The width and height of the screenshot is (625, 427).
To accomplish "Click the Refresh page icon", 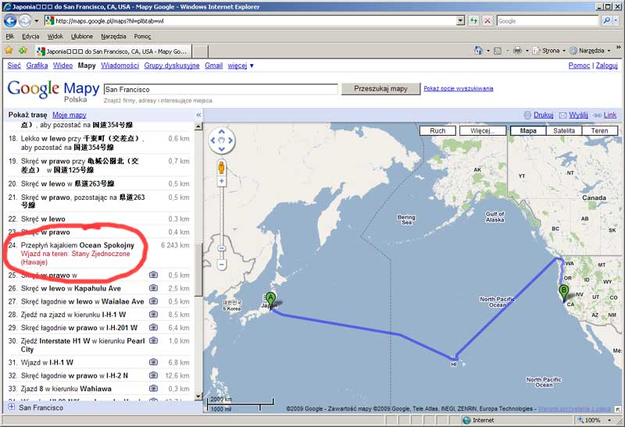I will coord(473,21).
